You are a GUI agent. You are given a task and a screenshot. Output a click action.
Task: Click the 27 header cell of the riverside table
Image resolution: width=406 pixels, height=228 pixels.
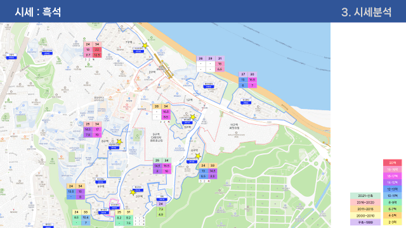click(x=243, y=74)
